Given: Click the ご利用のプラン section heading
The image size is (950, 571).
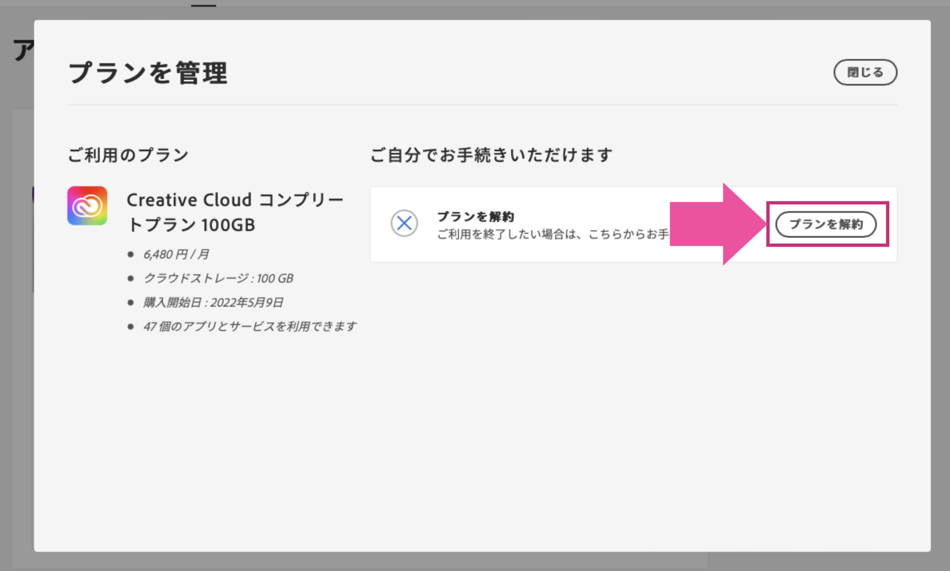Looking at the screenshot, I should click(x=128, y=154).
